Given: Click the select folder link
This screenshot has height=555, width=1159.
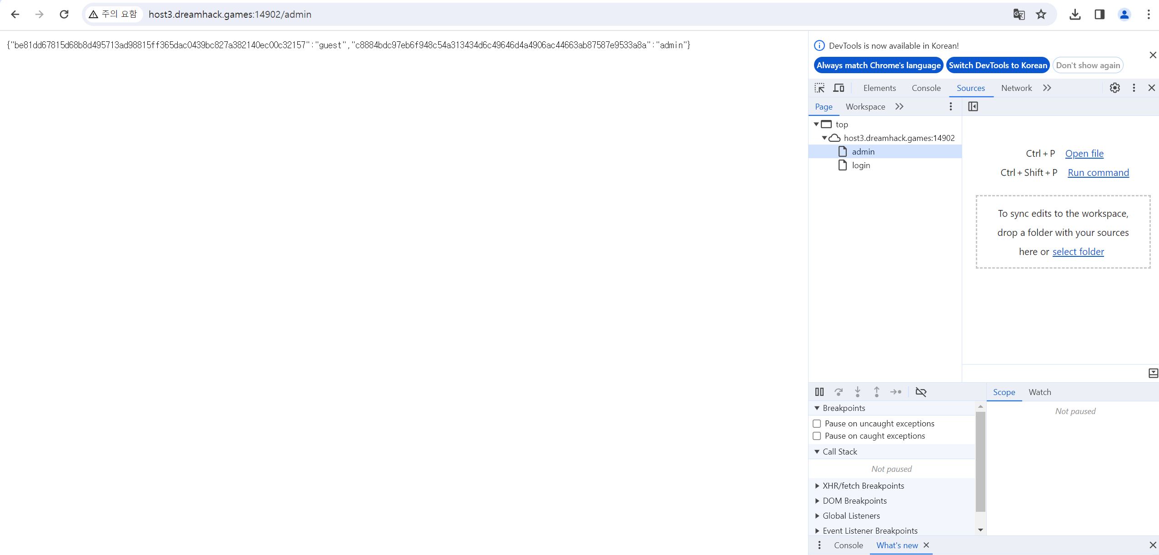Looking at the screenshot, I should pyautogui.click(x=1078, y=252).
